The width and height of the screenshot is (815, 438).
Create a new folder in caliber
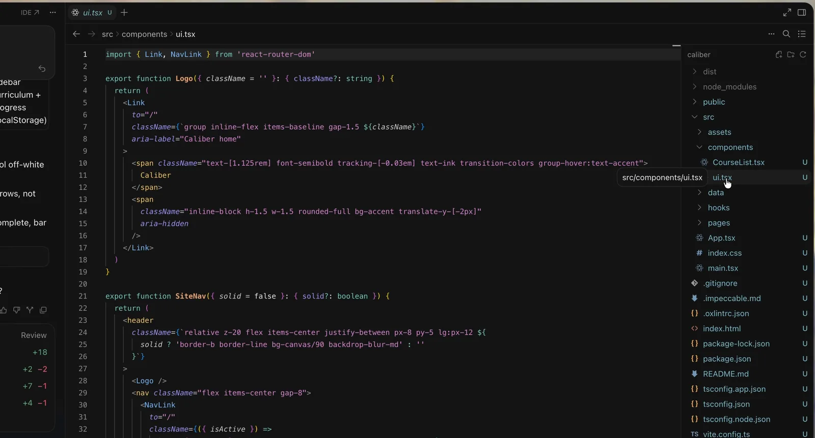coord(791,54)
